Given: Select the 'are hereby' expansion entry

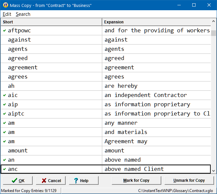Looking at the screenshot, I should point(121,86).
